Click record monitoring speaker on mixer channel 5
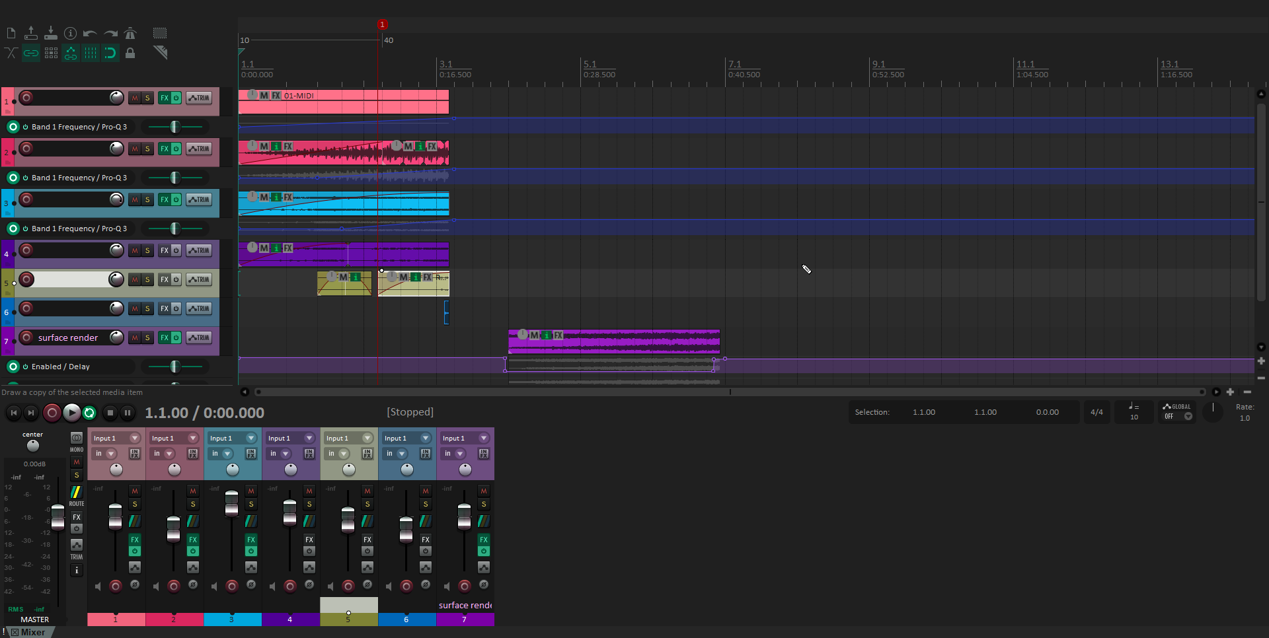 (330, 586)
